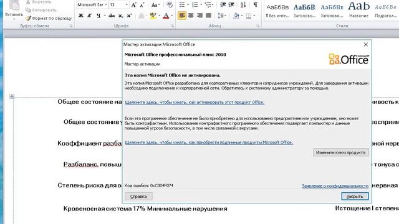This screenshot has height=224, width=399.
Task: Open the borders button in paragraph group
Action: click(x=249, y=16)
